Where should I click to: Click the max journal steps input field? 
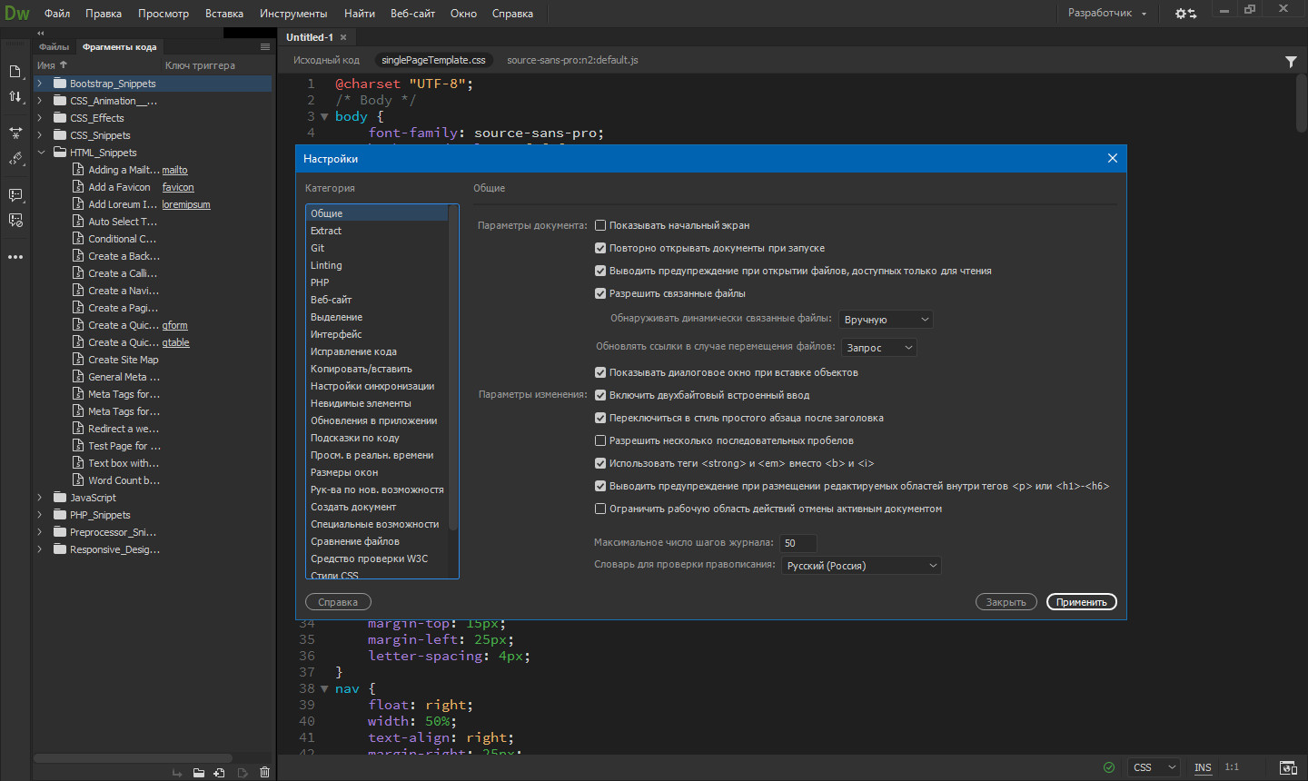pyautogui.click(x=798, y=543)
